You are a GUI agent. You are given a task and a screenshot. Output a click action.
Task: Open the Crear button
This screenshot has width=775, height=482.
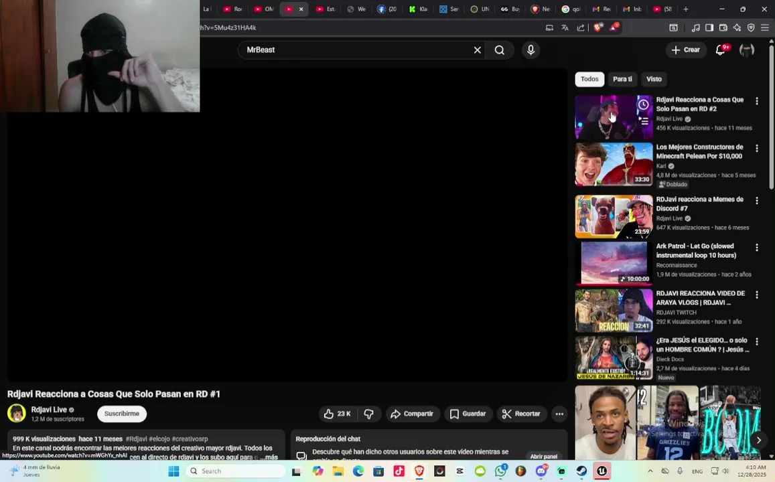685,50
